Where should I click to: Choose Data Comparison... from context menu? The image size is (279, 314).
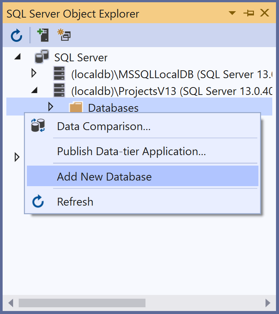pyautogui.click(x=142, y=126)
